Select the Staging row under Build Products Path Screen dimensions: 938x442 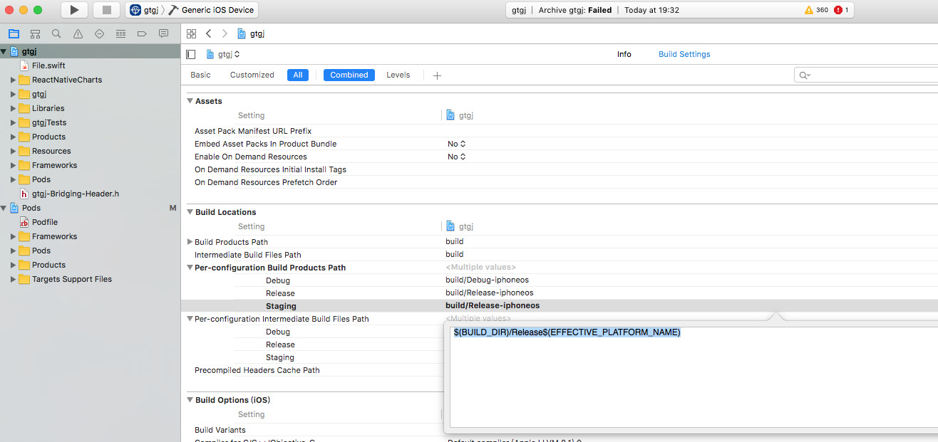click(560, 306)
